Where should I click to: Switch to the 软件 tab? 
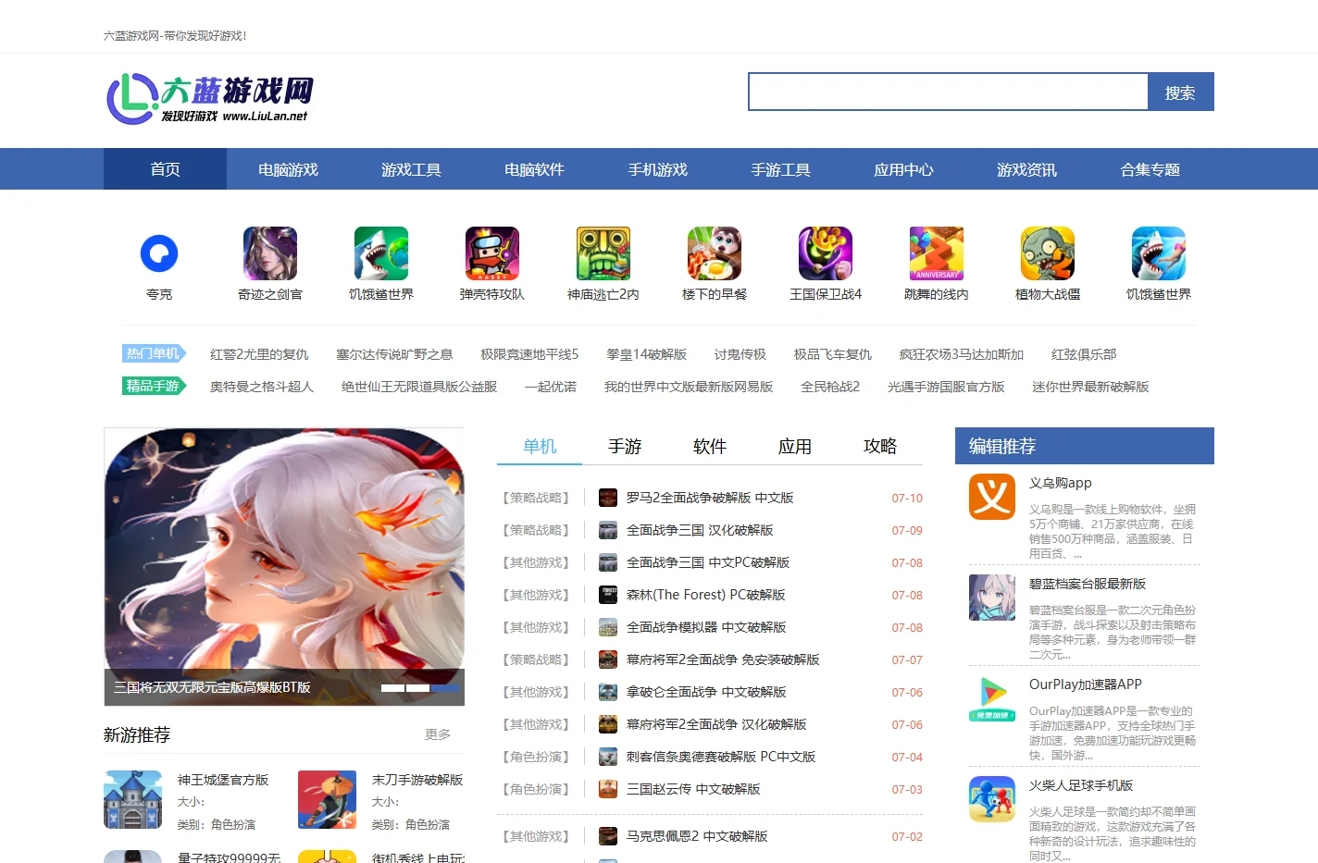pos(710,446)
